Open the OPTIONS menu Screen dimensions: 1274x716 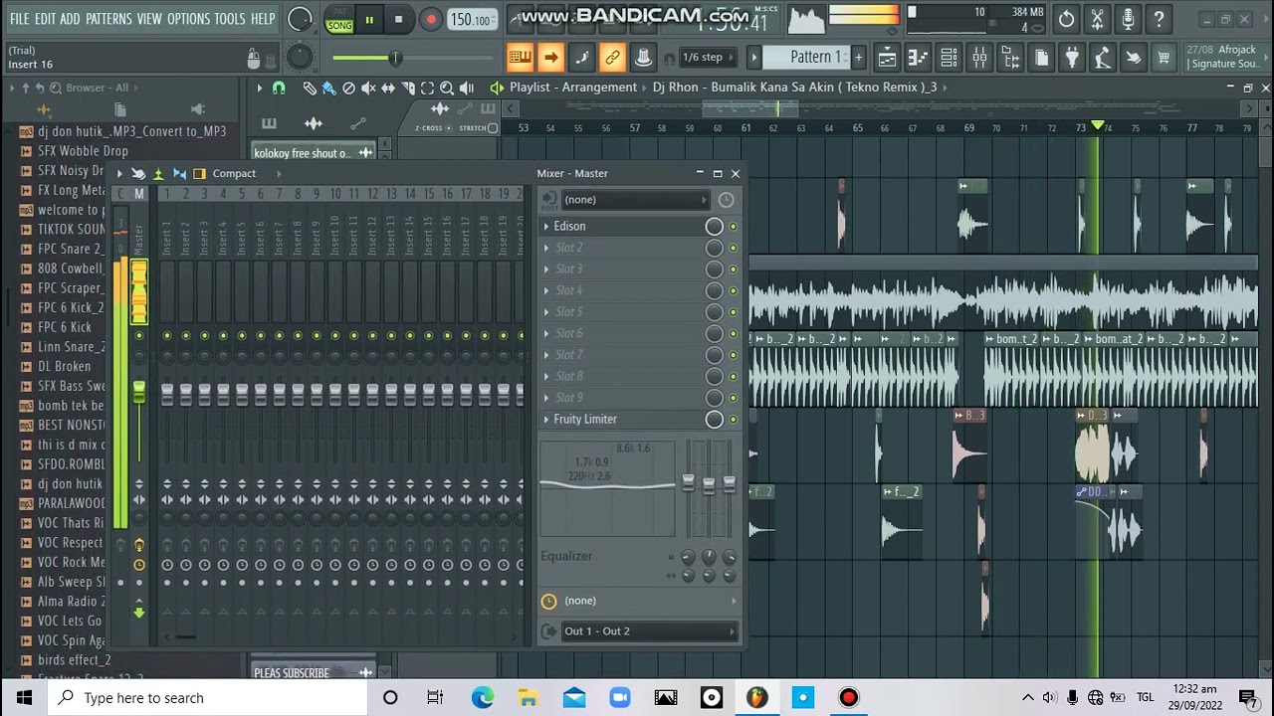[x=188, y=19]
